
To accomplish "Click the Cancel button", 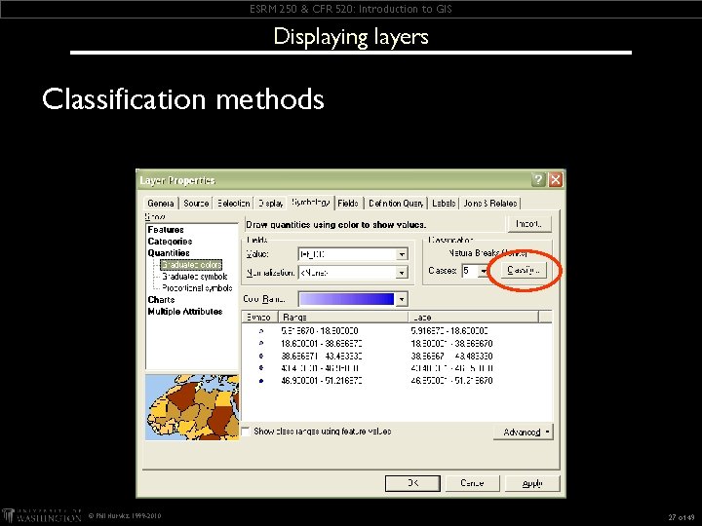I will coord(472,483).
